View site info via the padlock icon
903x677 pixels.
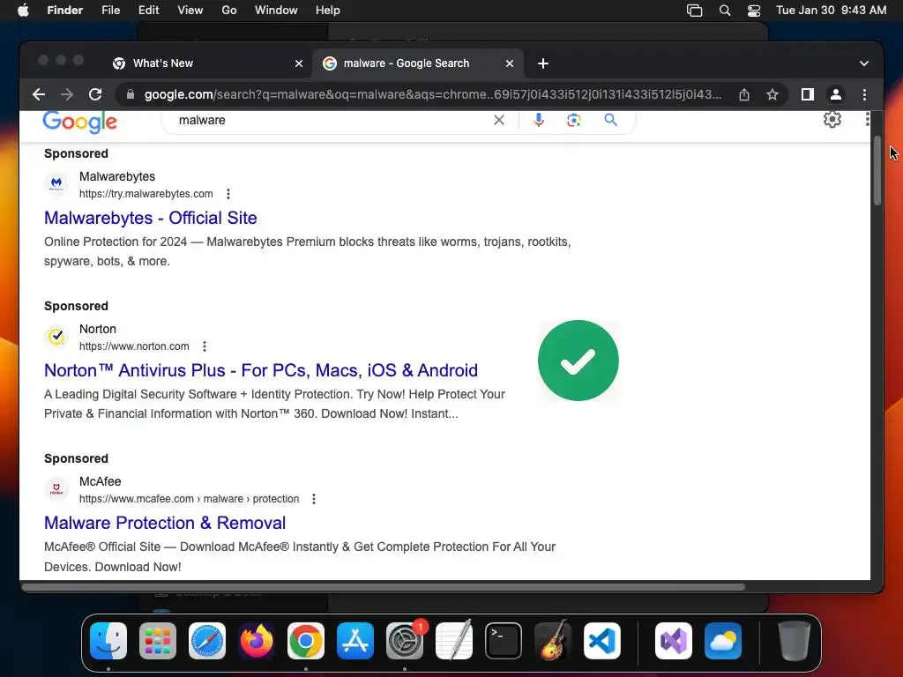pyautogui.click(x=131, y=94)
